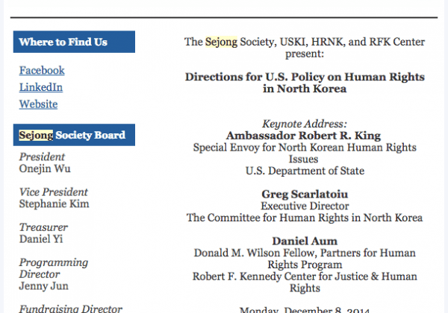Click speaker name Ambassador Robert R. King
448x313 pixels.
(304, 136)
